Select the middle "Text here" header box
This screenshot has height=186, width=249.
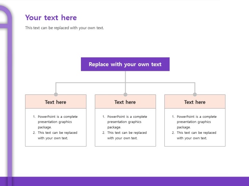pos(125,102)
